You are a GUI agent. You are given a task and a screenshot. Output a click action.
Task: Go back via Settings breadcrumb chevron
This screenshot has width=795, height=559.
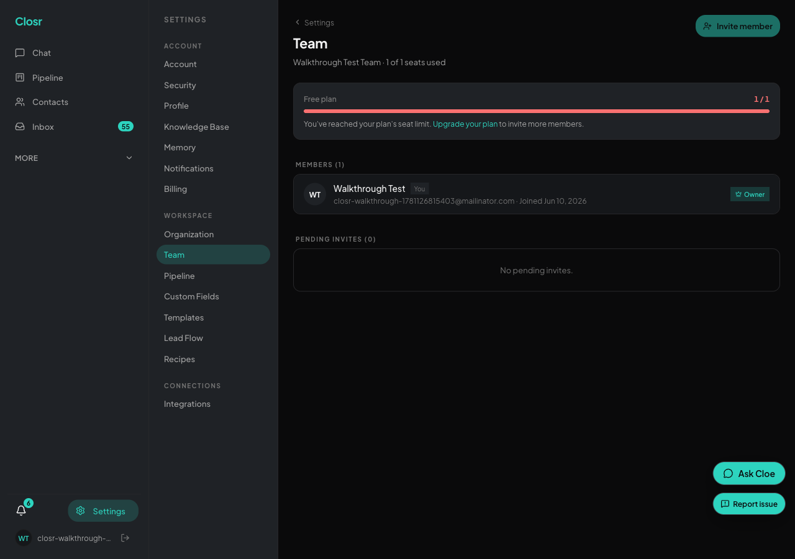point(298,22)
